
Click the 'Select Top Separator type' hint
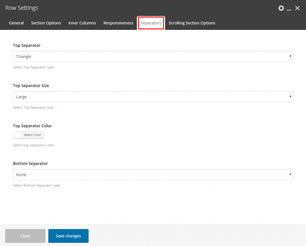pyautogui.click(x=34, y=67)
